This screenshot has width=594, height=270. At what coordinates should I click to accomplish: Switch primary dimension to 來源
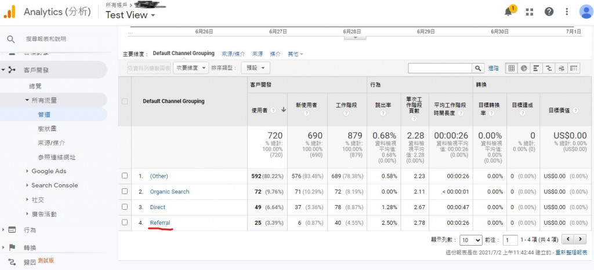click(x=258, y=54)
